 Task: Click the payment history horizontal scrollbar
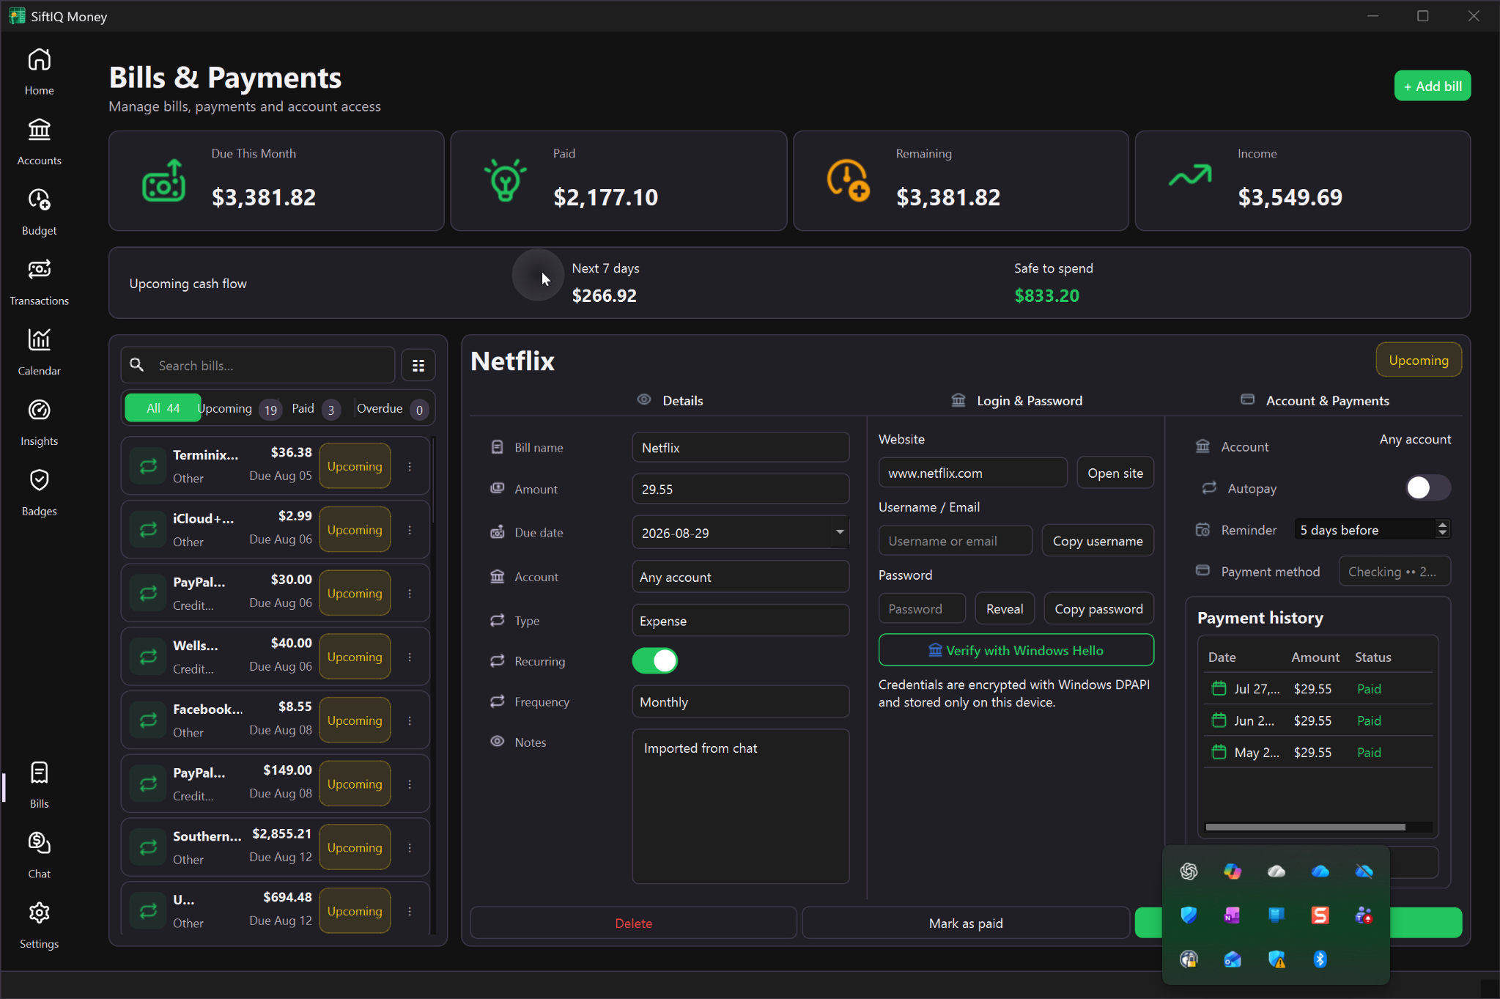point(1305,827)
